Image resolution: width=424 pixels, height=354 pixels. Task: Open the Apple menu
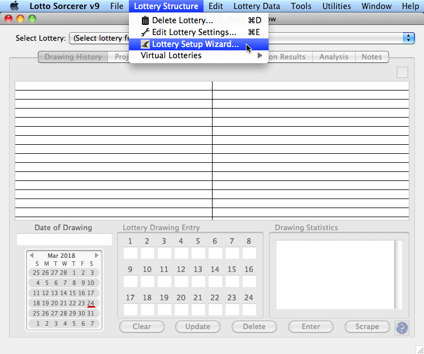pos(14,6)
